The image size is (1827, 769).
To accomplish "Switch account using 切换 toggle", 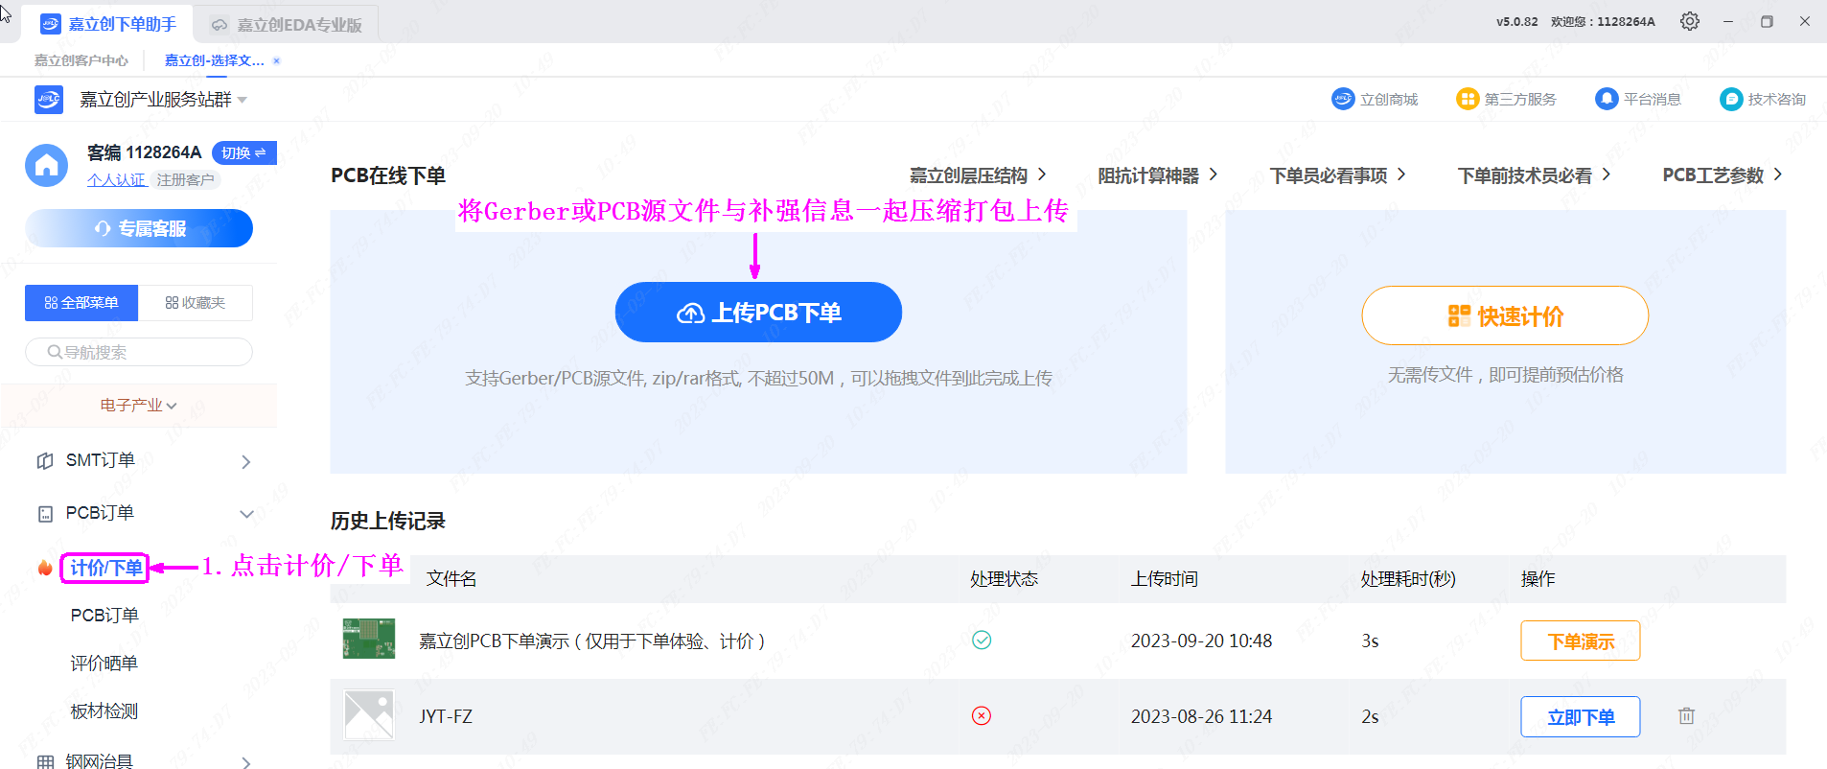I will (243, 153).
